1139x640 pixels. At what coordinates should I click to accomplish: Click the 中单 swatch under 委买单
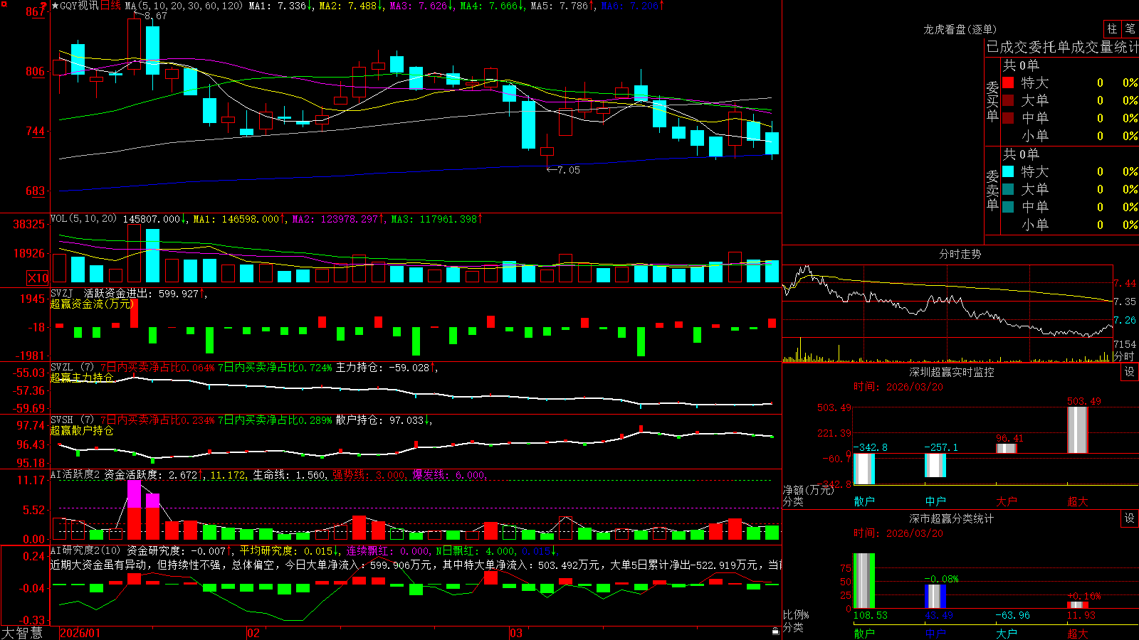(x=1008, y=118)
